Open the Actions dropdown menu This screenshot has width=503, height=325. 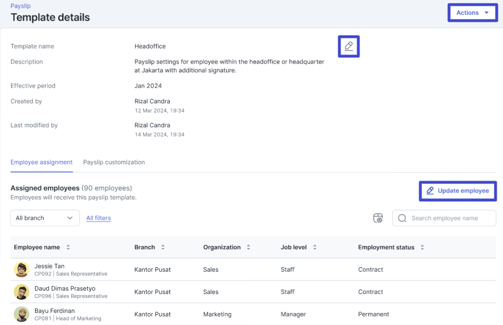tap(472, 13)
